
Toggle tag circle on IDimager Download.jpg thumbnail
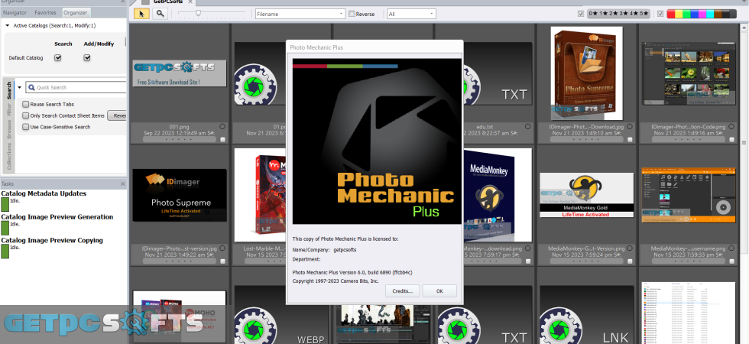coord(630,127)
